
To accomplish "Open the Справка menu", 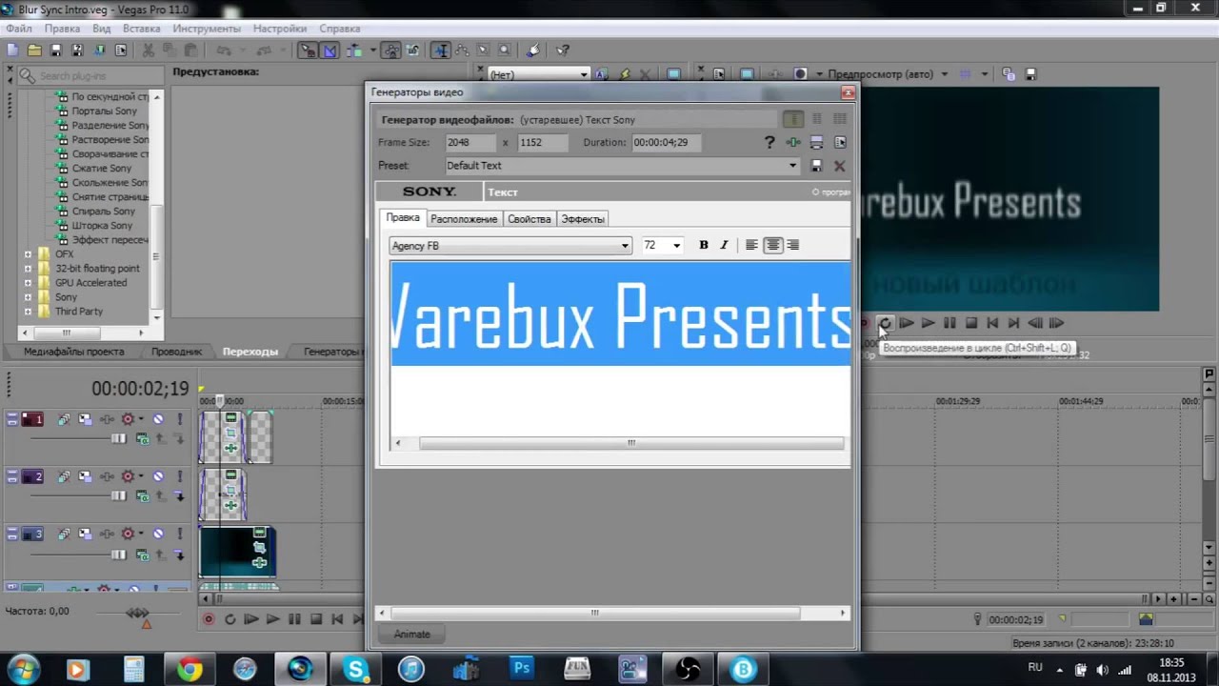I will (340, 29).
